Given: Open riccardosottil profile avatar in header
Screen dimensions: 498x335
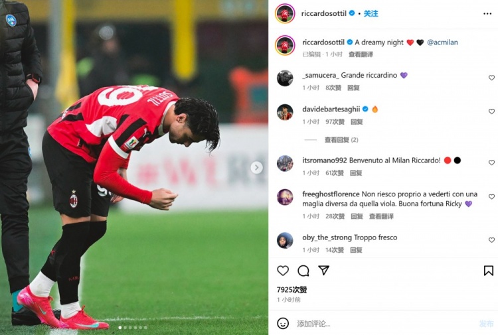Looking at the screenshot, I should click(x=285, y=14).
